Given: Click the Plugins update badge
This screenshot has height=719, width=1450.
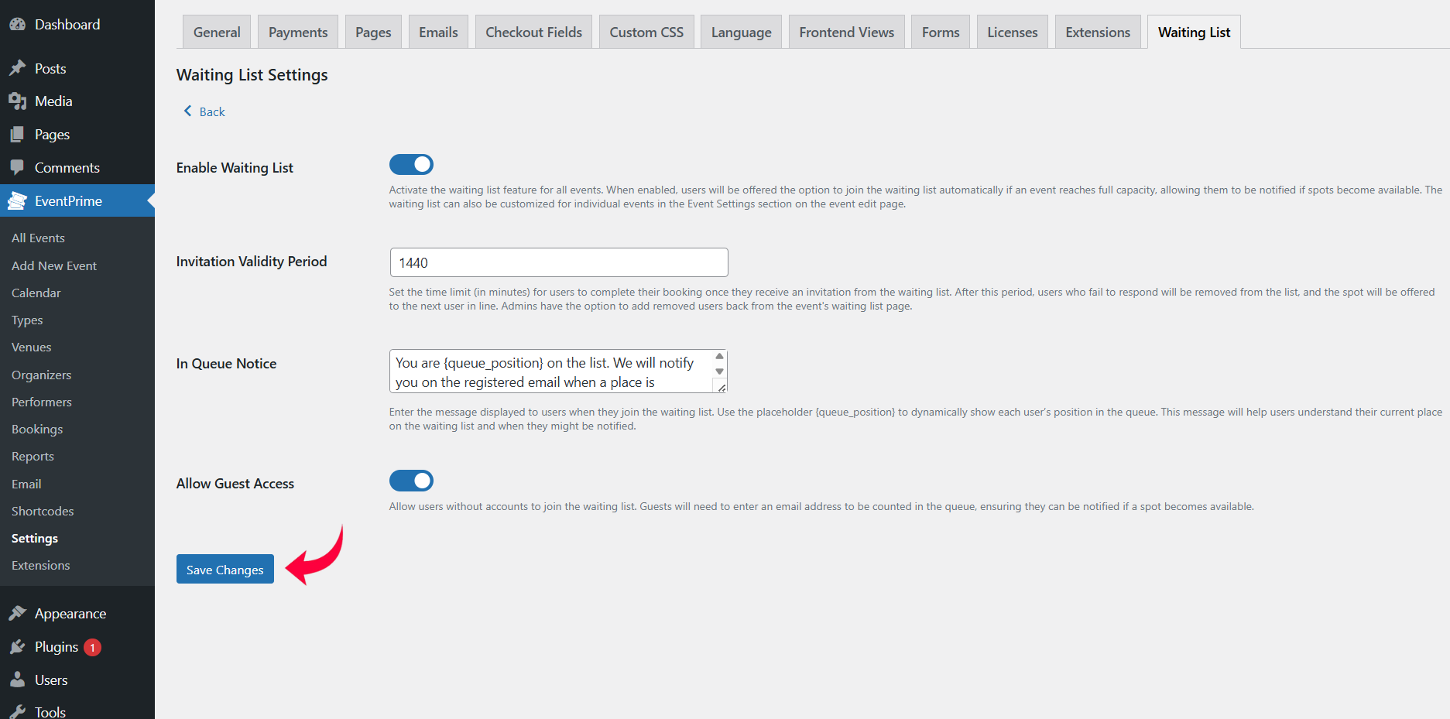Looking at the screenshot, I should click(x=92, y=647).
